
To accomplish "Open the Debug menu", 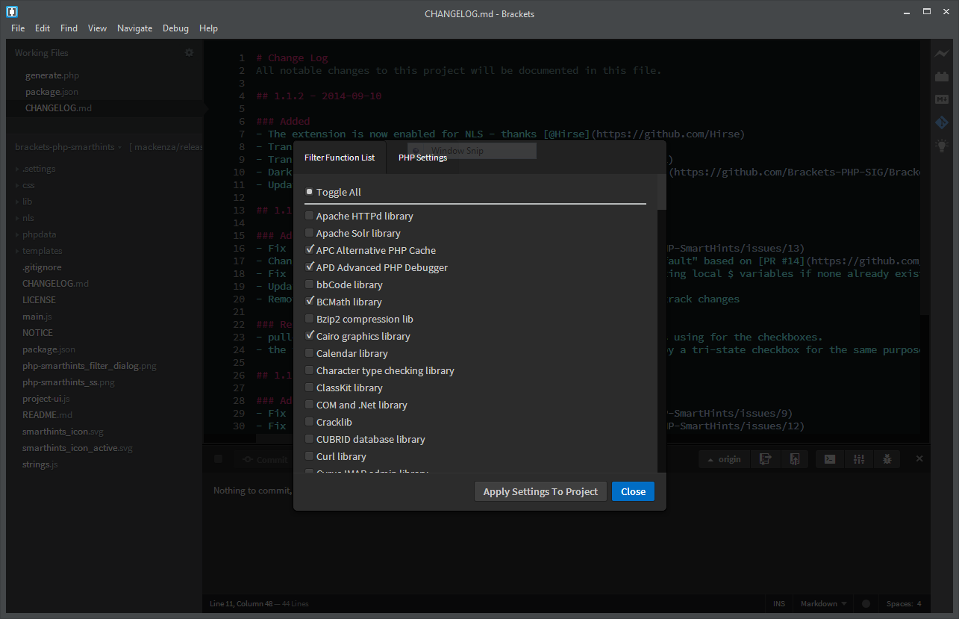I will (x=175, y=28).
